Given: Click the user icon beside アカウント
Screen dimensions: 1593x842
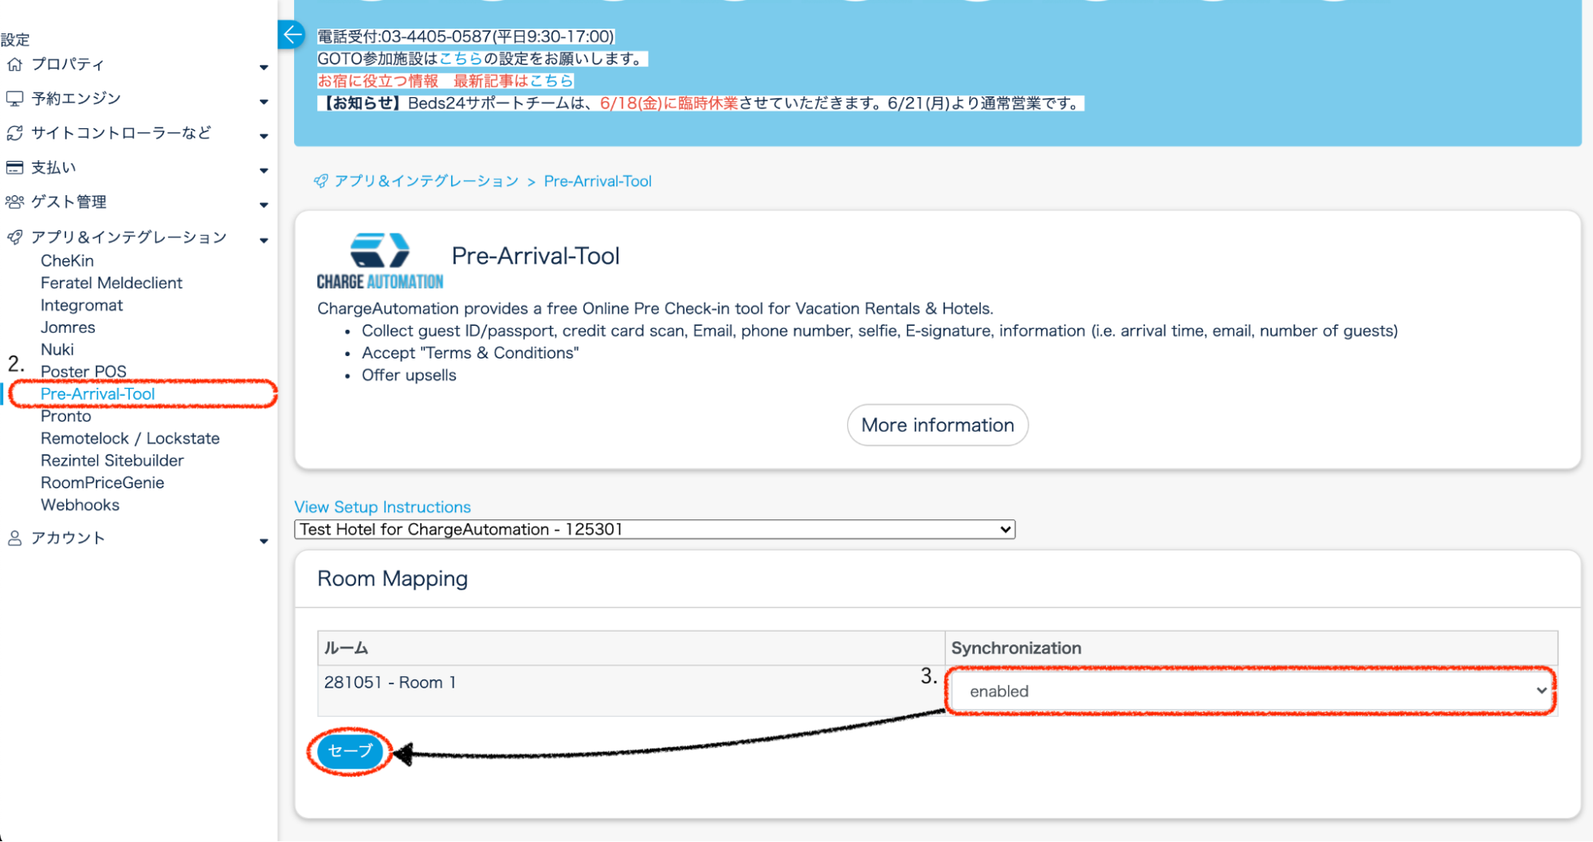Looking at the screenshot, I should coord(14,538).
